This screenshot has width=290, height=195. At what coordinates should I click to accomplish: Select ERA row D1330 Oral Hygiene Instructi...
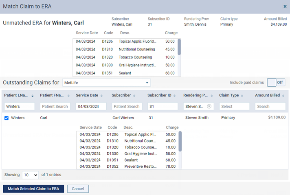click(x=125, y=65)
